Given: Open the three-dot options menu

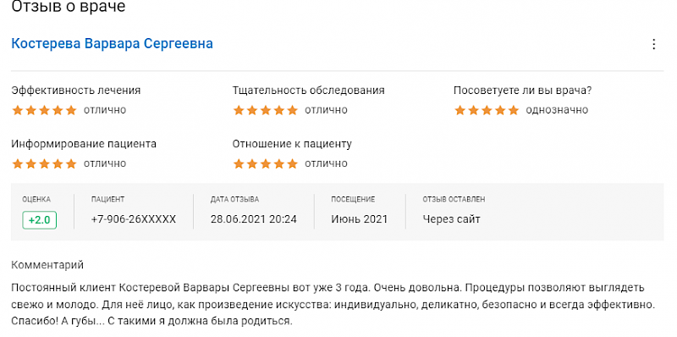Looking at the screenshot, I should 653,45.
